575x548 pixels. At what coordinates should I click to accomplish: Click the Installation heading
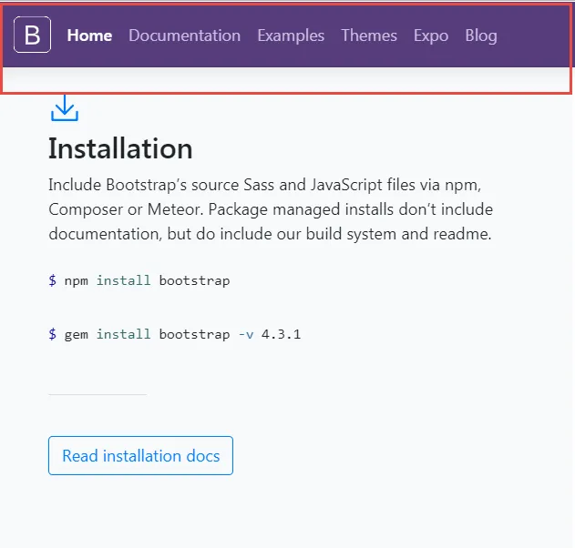tap(120, 148)
